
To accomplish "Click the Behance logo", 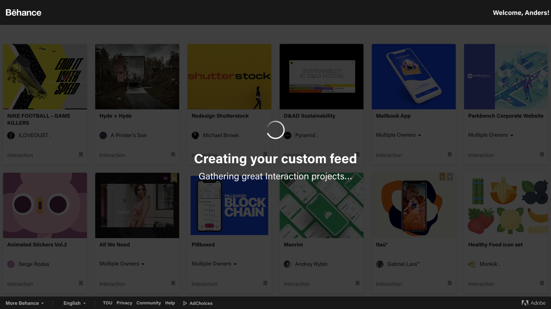I will 23,13.
